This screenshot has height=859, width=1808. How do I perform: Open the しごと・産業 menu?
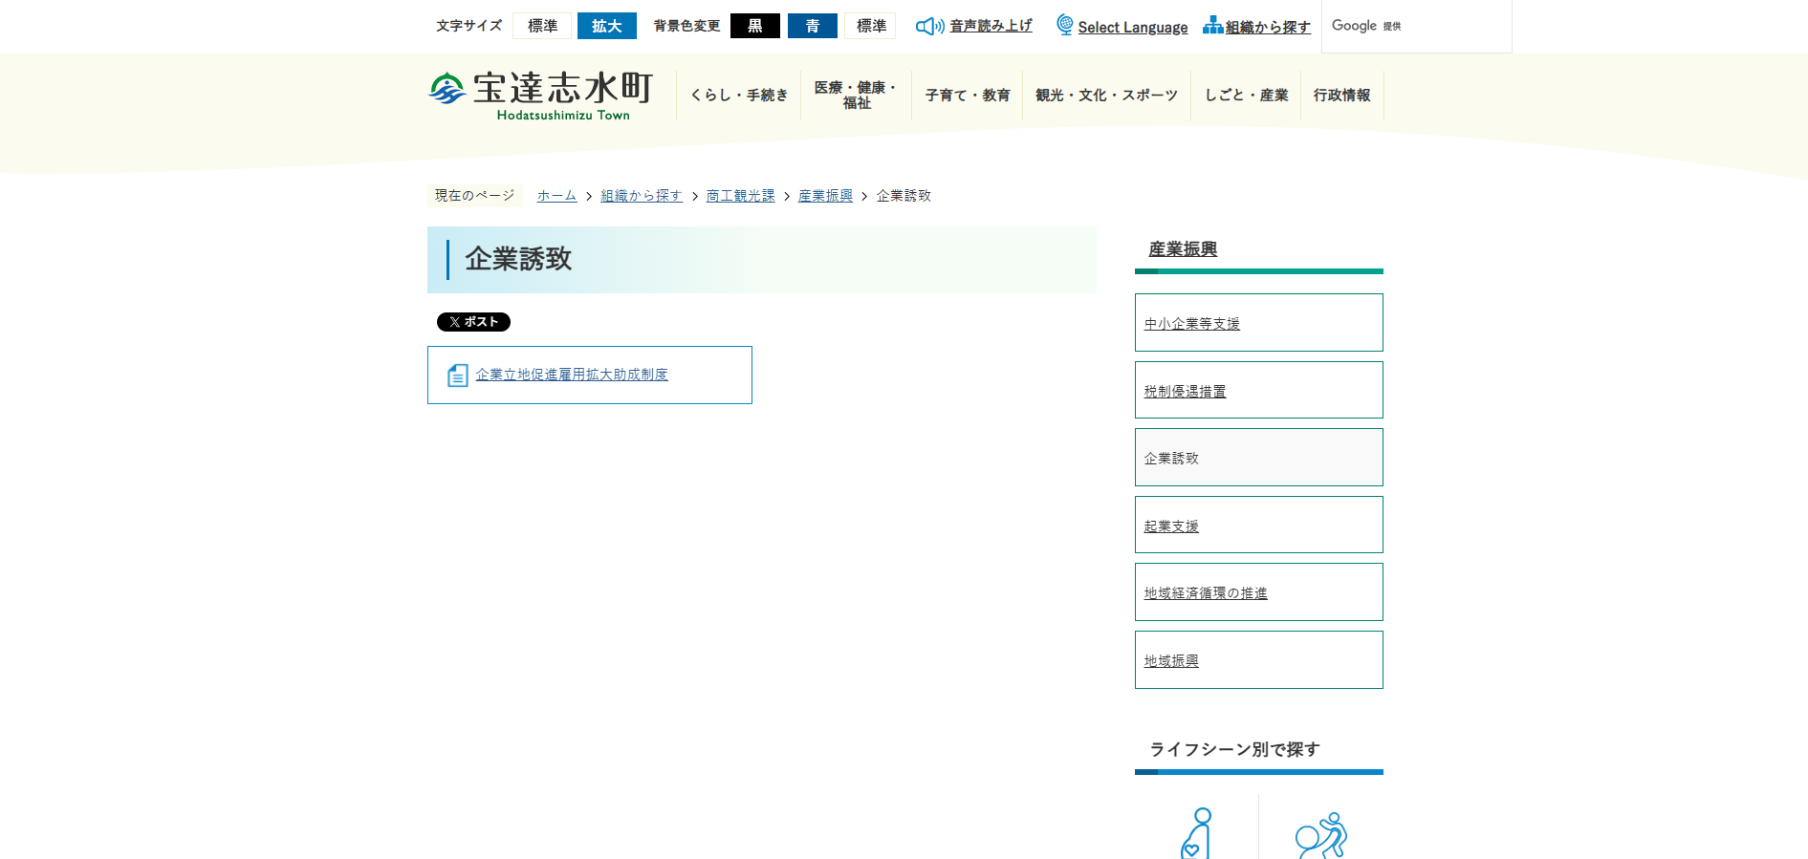[x=1246, y=96]
